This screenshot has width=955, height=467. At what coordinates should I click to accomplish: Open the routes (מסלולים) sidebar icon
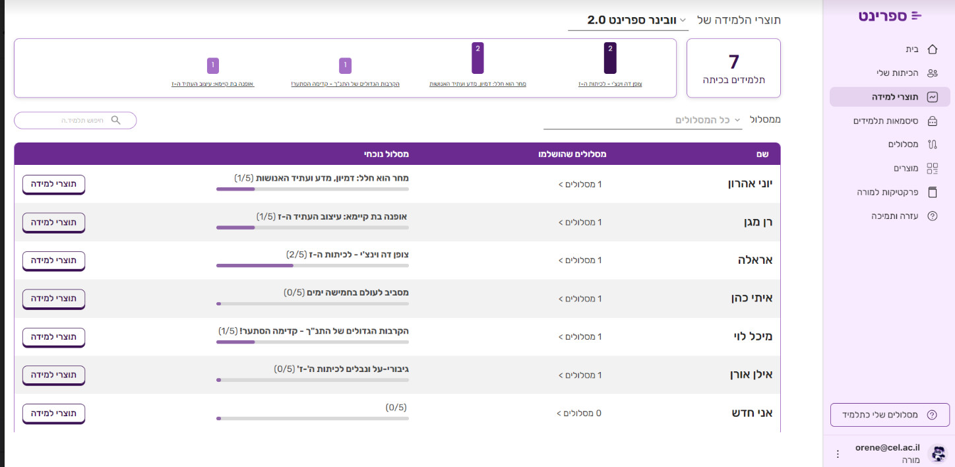(x=932, y=144)
